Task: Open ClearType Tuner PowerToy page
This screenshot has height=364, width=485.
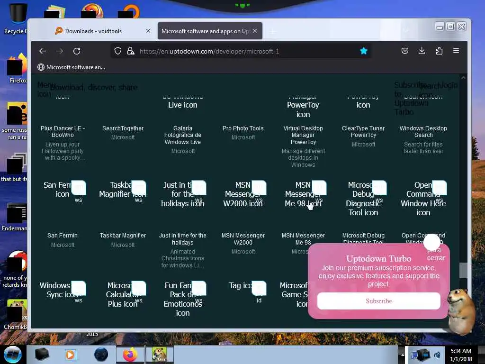Action: (363, 132)
